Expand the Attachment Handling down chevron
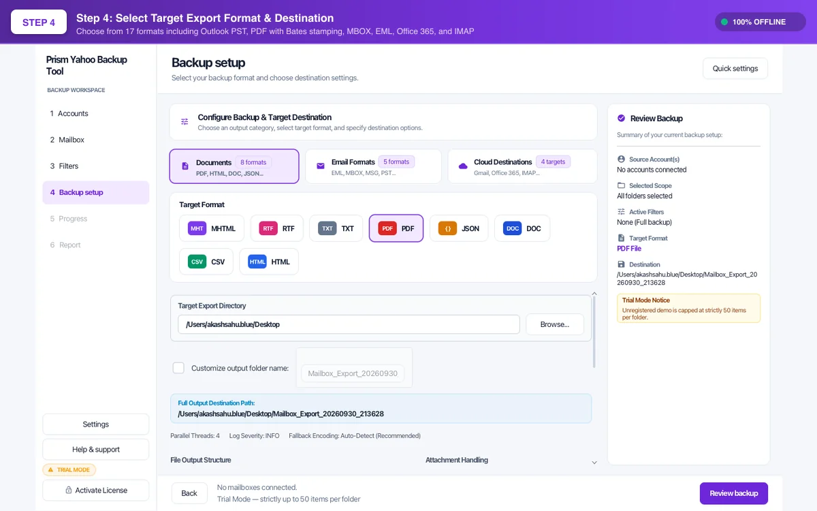The height and width of the screenshot is (511, 817). [x=594, y=463]
